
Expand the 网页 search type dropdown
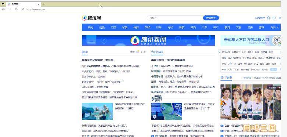153,18
